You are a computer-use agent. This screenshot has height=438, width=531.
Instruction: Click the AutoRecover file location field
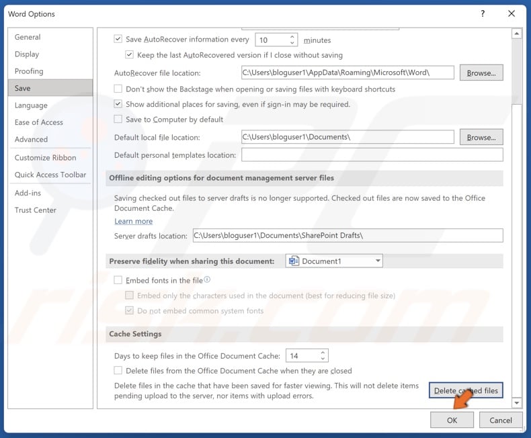click(x=348, y=73)
